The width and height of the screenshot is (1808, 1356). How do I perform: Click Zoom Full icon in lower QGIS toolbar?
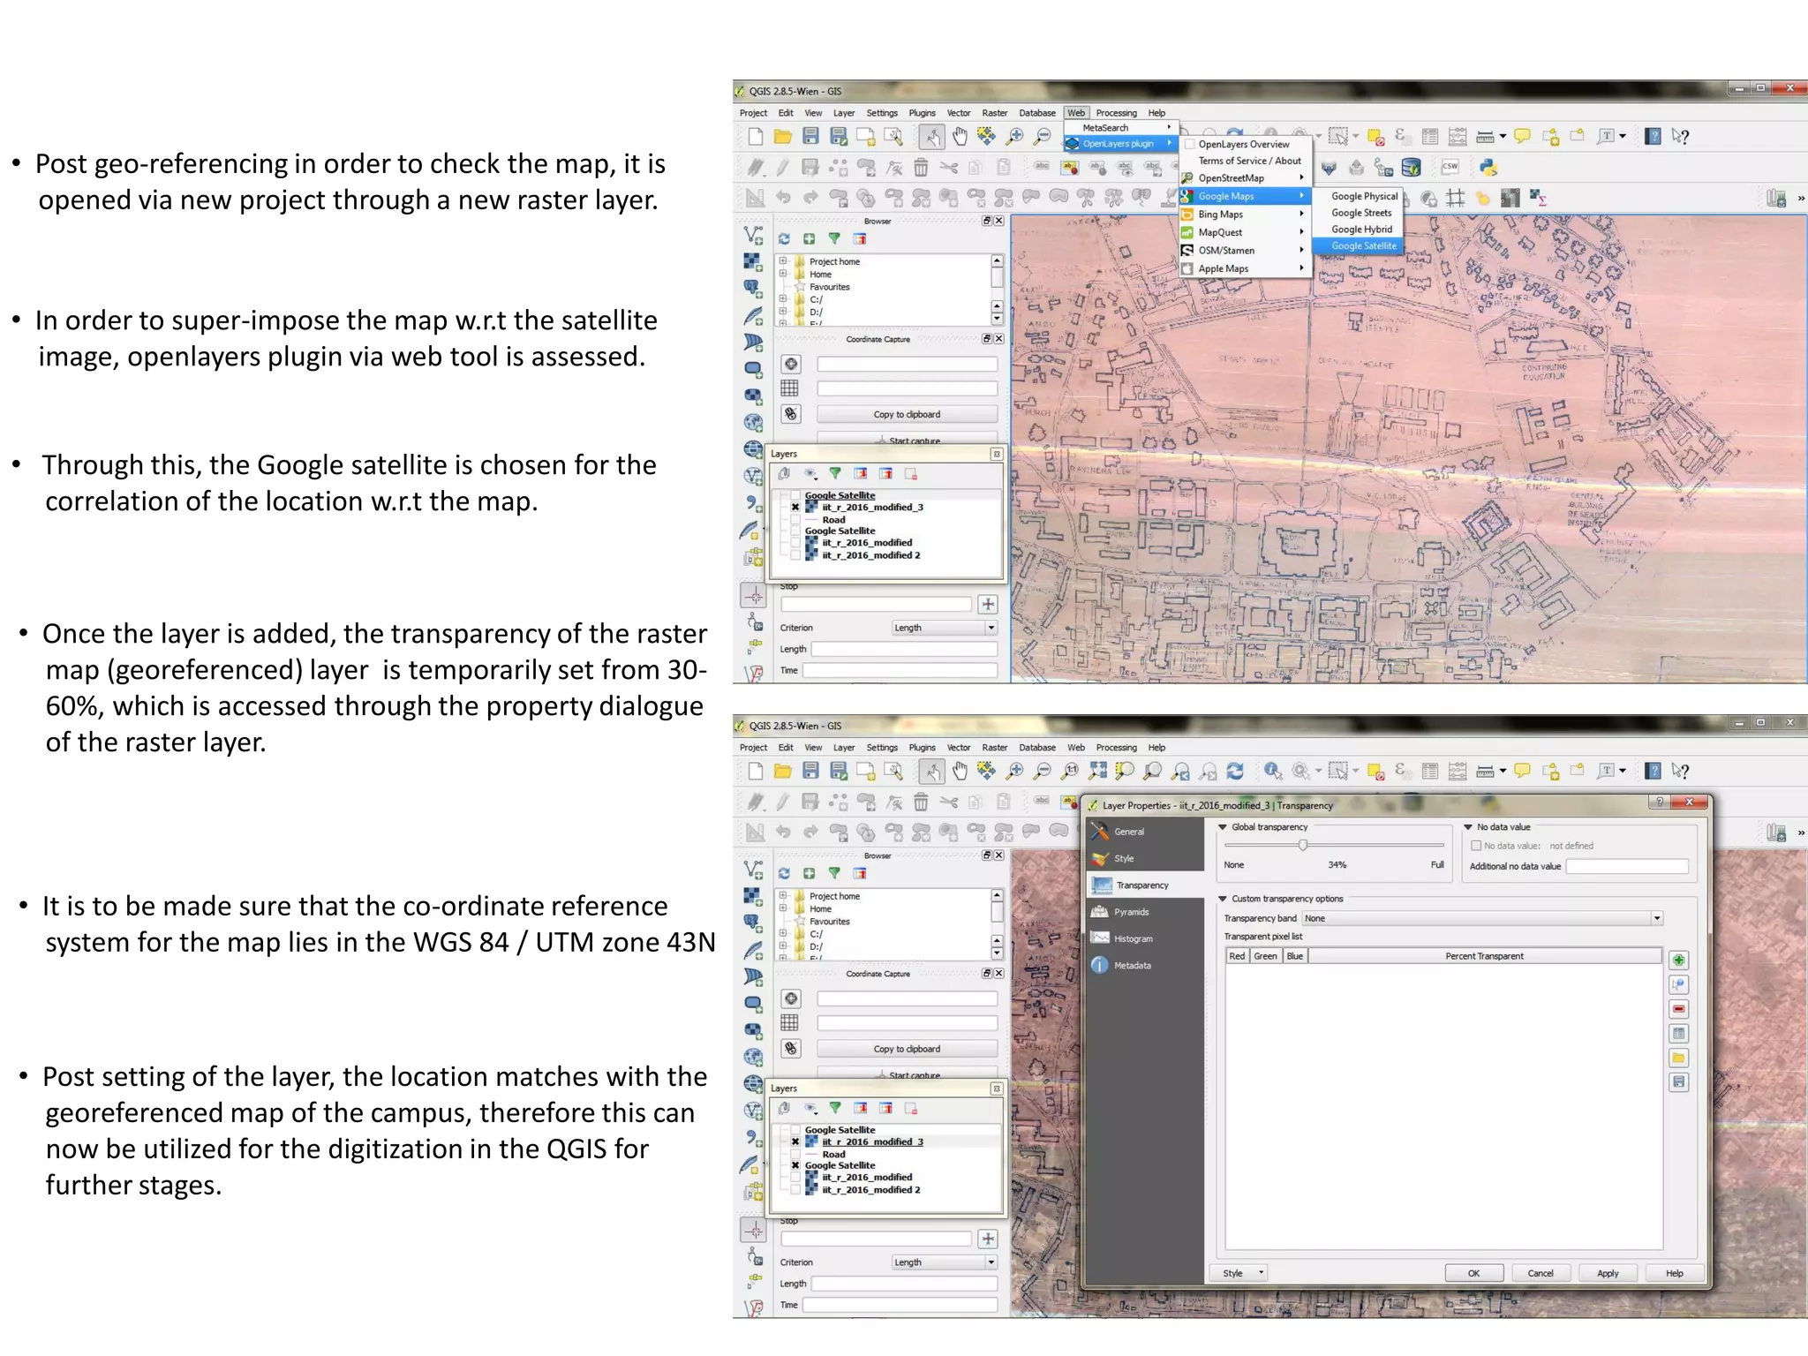1097,771
